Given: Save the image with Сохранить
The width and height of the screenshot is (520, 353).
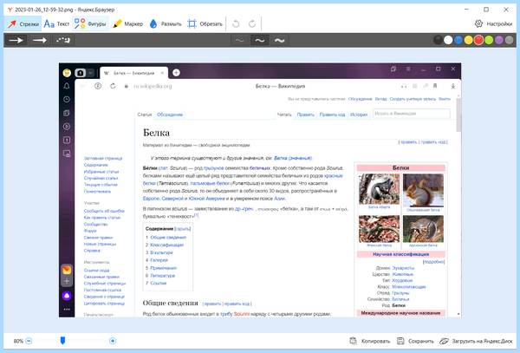Looking at the screenshot, I should pos(415,341).
